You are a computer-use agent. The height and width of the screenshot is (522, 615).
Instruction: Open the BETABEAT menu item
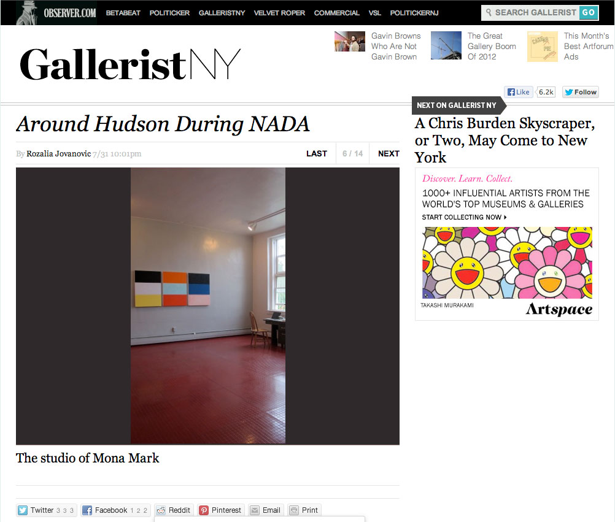click(x=123, y=13)
